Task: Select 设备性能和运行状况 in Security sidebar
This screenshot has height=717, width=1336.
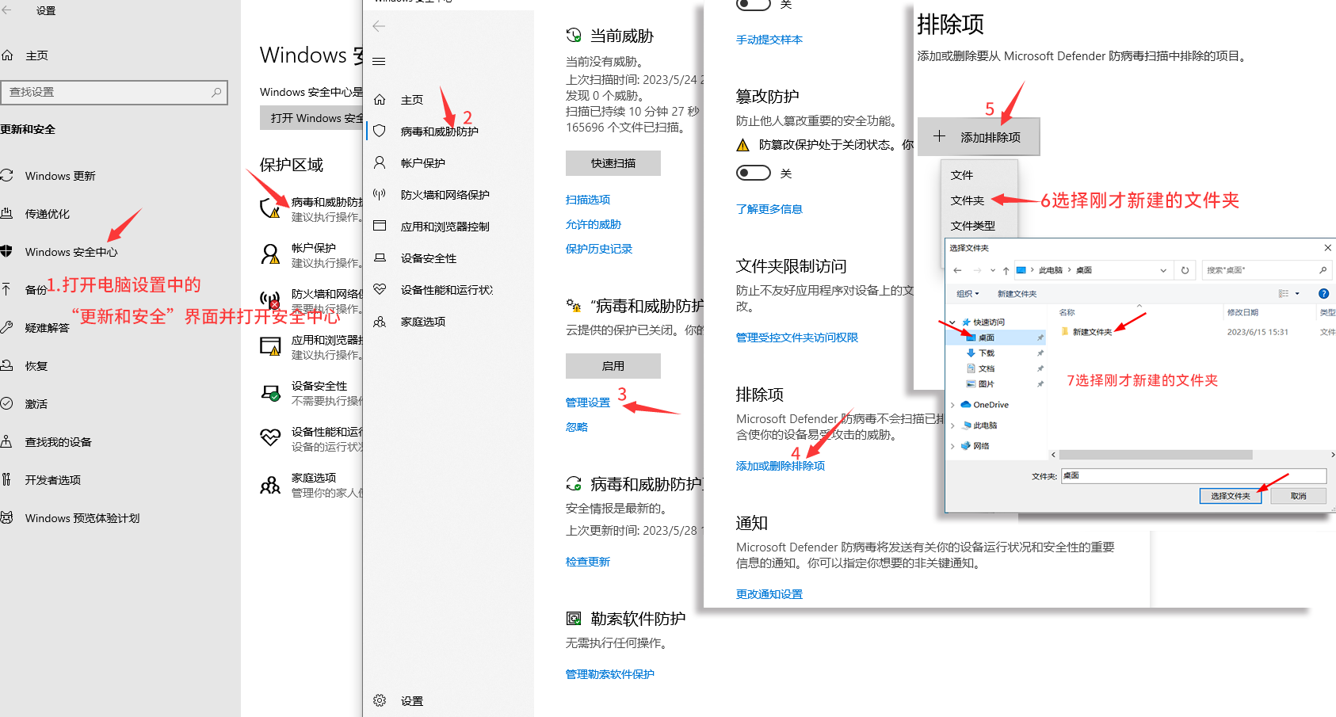Action: click(447, 290)
